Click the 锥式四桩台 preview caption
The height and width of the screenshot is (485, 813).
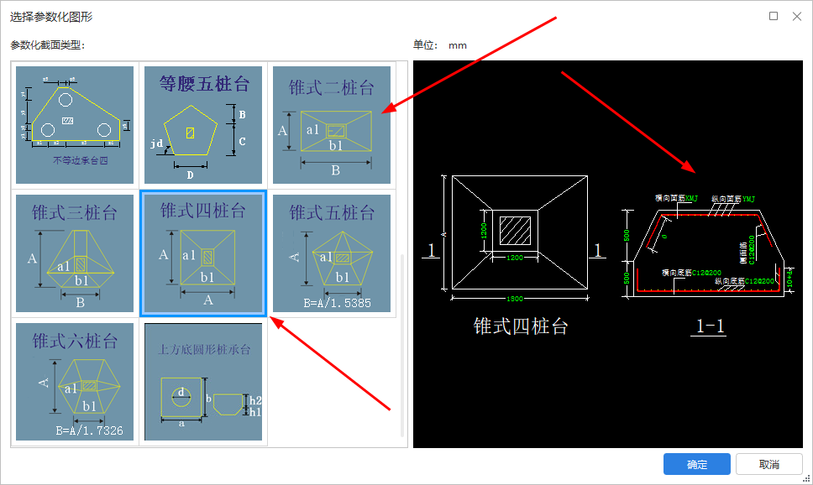[521, 326]
